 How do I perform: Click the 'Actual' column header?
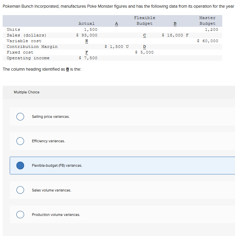[x=87, y=23]
